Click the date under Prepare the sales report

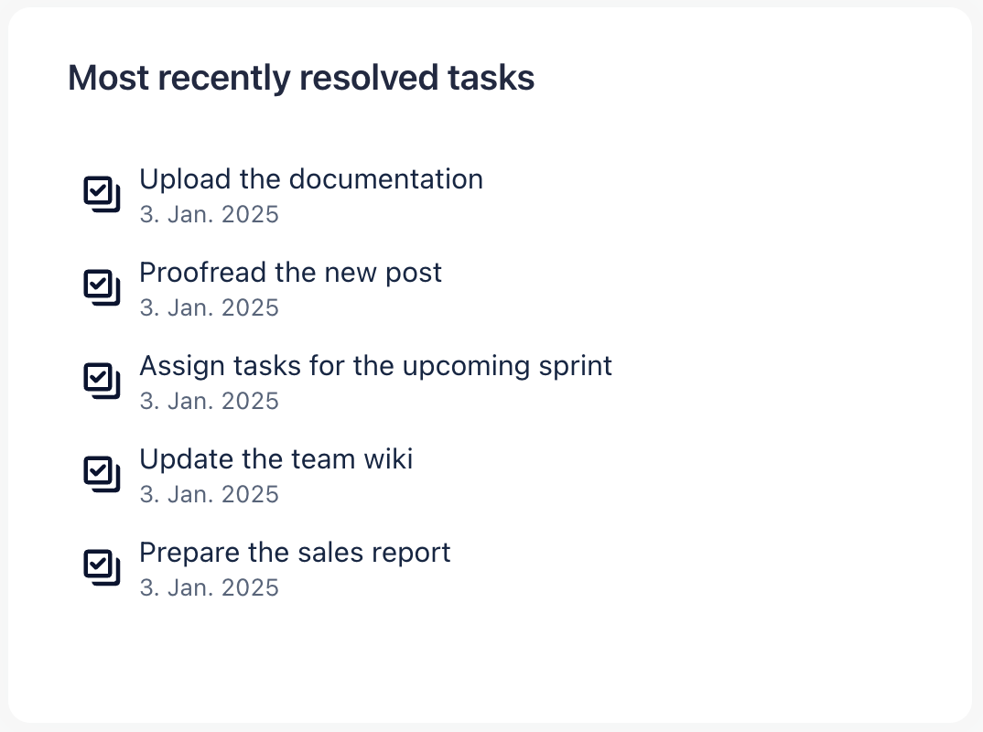point(209,587)
